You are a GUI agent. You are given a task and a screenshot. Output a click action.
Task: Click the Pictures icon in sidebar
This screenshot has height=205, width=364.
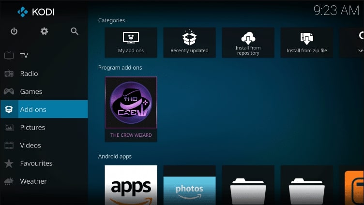point(9,127)
